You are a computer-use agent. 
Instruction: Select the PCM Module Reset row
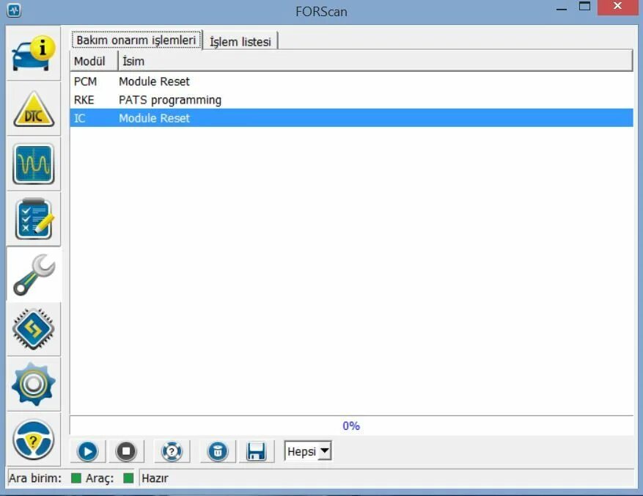(351, 81)
